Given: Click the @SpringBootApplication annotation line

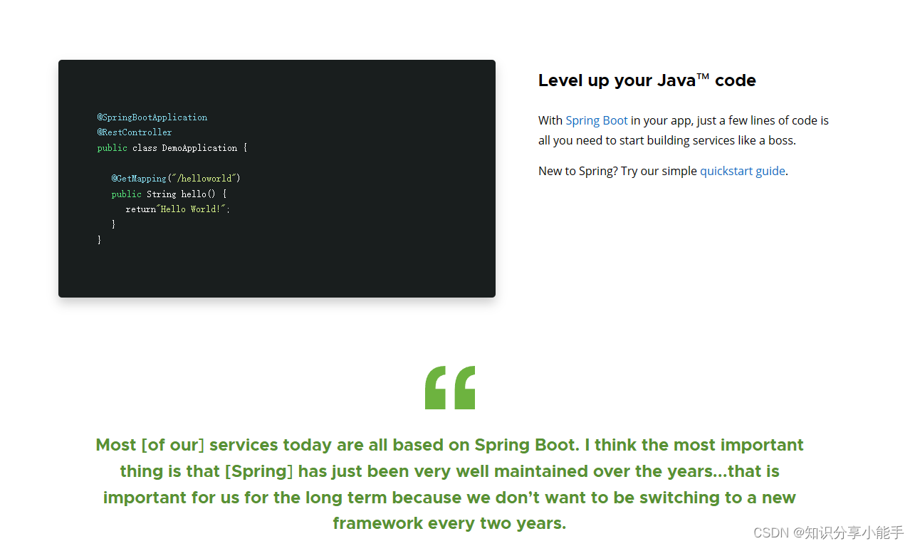Looking at the screenshot, I should click(x=152, y=117).
